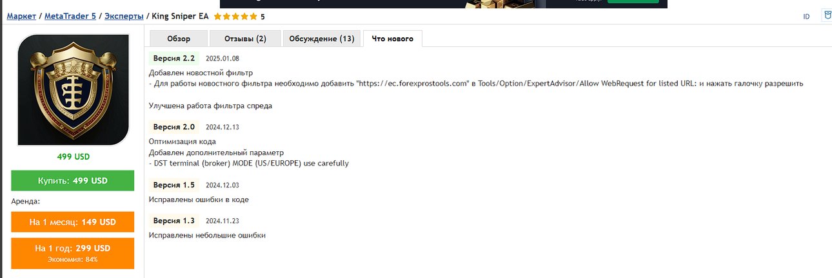Click the text Оптимизация кода

click(x=183, y=142)
